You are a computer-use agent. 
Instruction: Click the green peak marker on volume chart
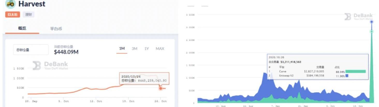(x=371, y=31)
